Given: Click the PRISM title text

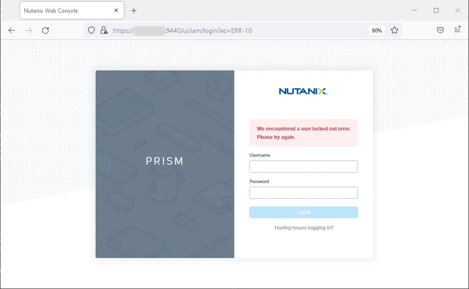Looking at the screenshot, I should [x=164, y=161].
